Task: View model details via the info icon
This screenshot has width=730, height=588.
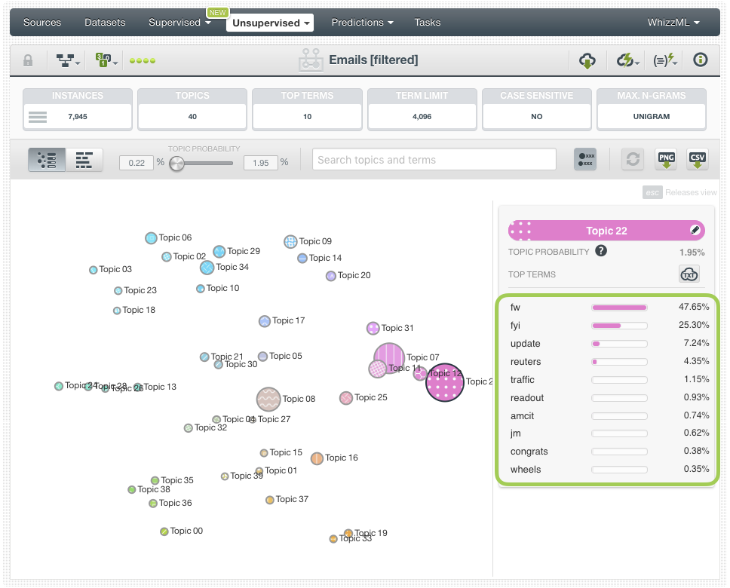Action: pos(700,60)
